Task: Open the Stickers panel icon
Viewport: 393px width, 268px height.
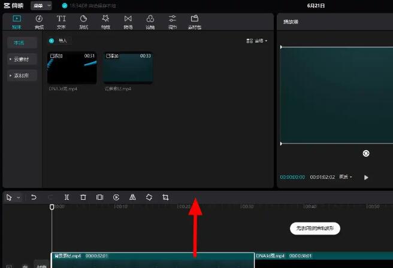Action: [x=83, y=22]
